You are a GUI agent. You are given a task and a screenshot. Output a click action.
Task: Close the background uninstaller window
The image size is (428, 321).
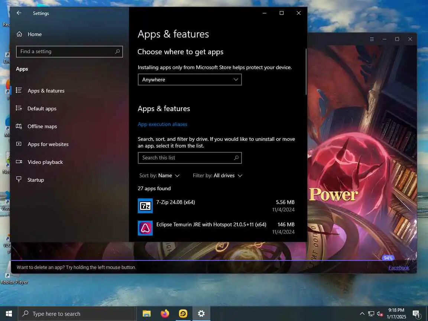click(410, 39)
